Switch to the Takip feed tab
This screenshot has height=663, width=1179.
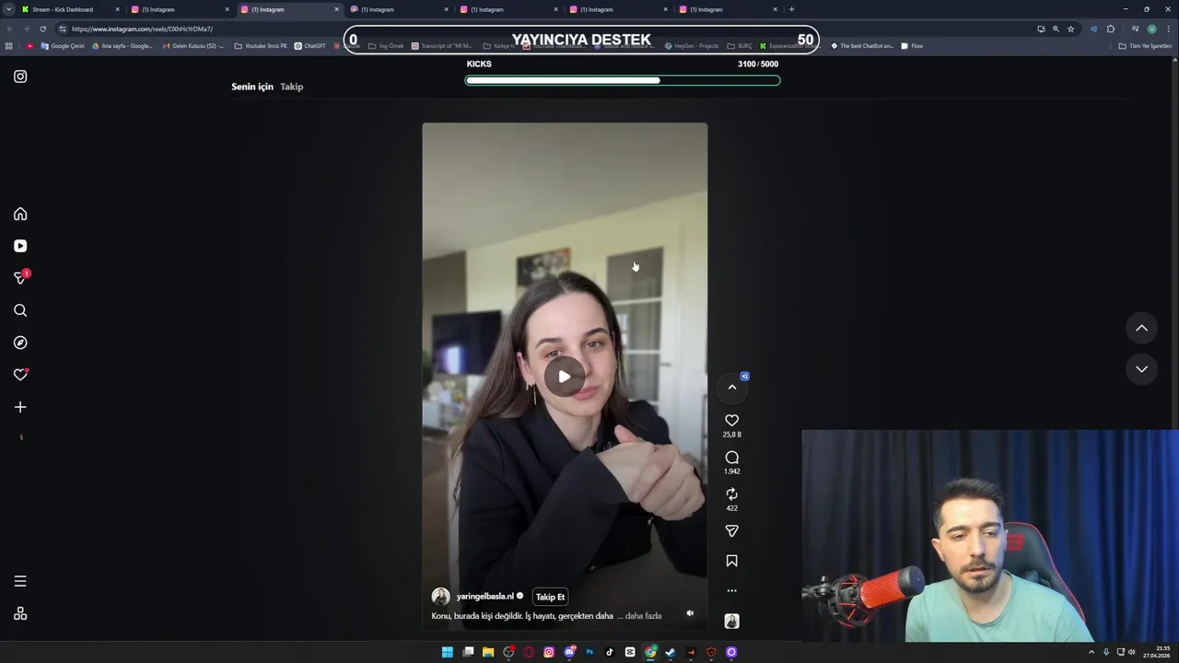(x=291, y=87)
